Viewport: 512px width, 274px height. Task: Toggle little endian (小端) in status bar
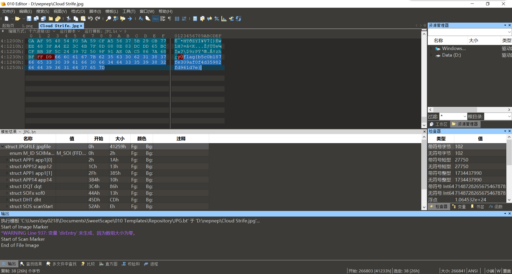click(490, 271)
